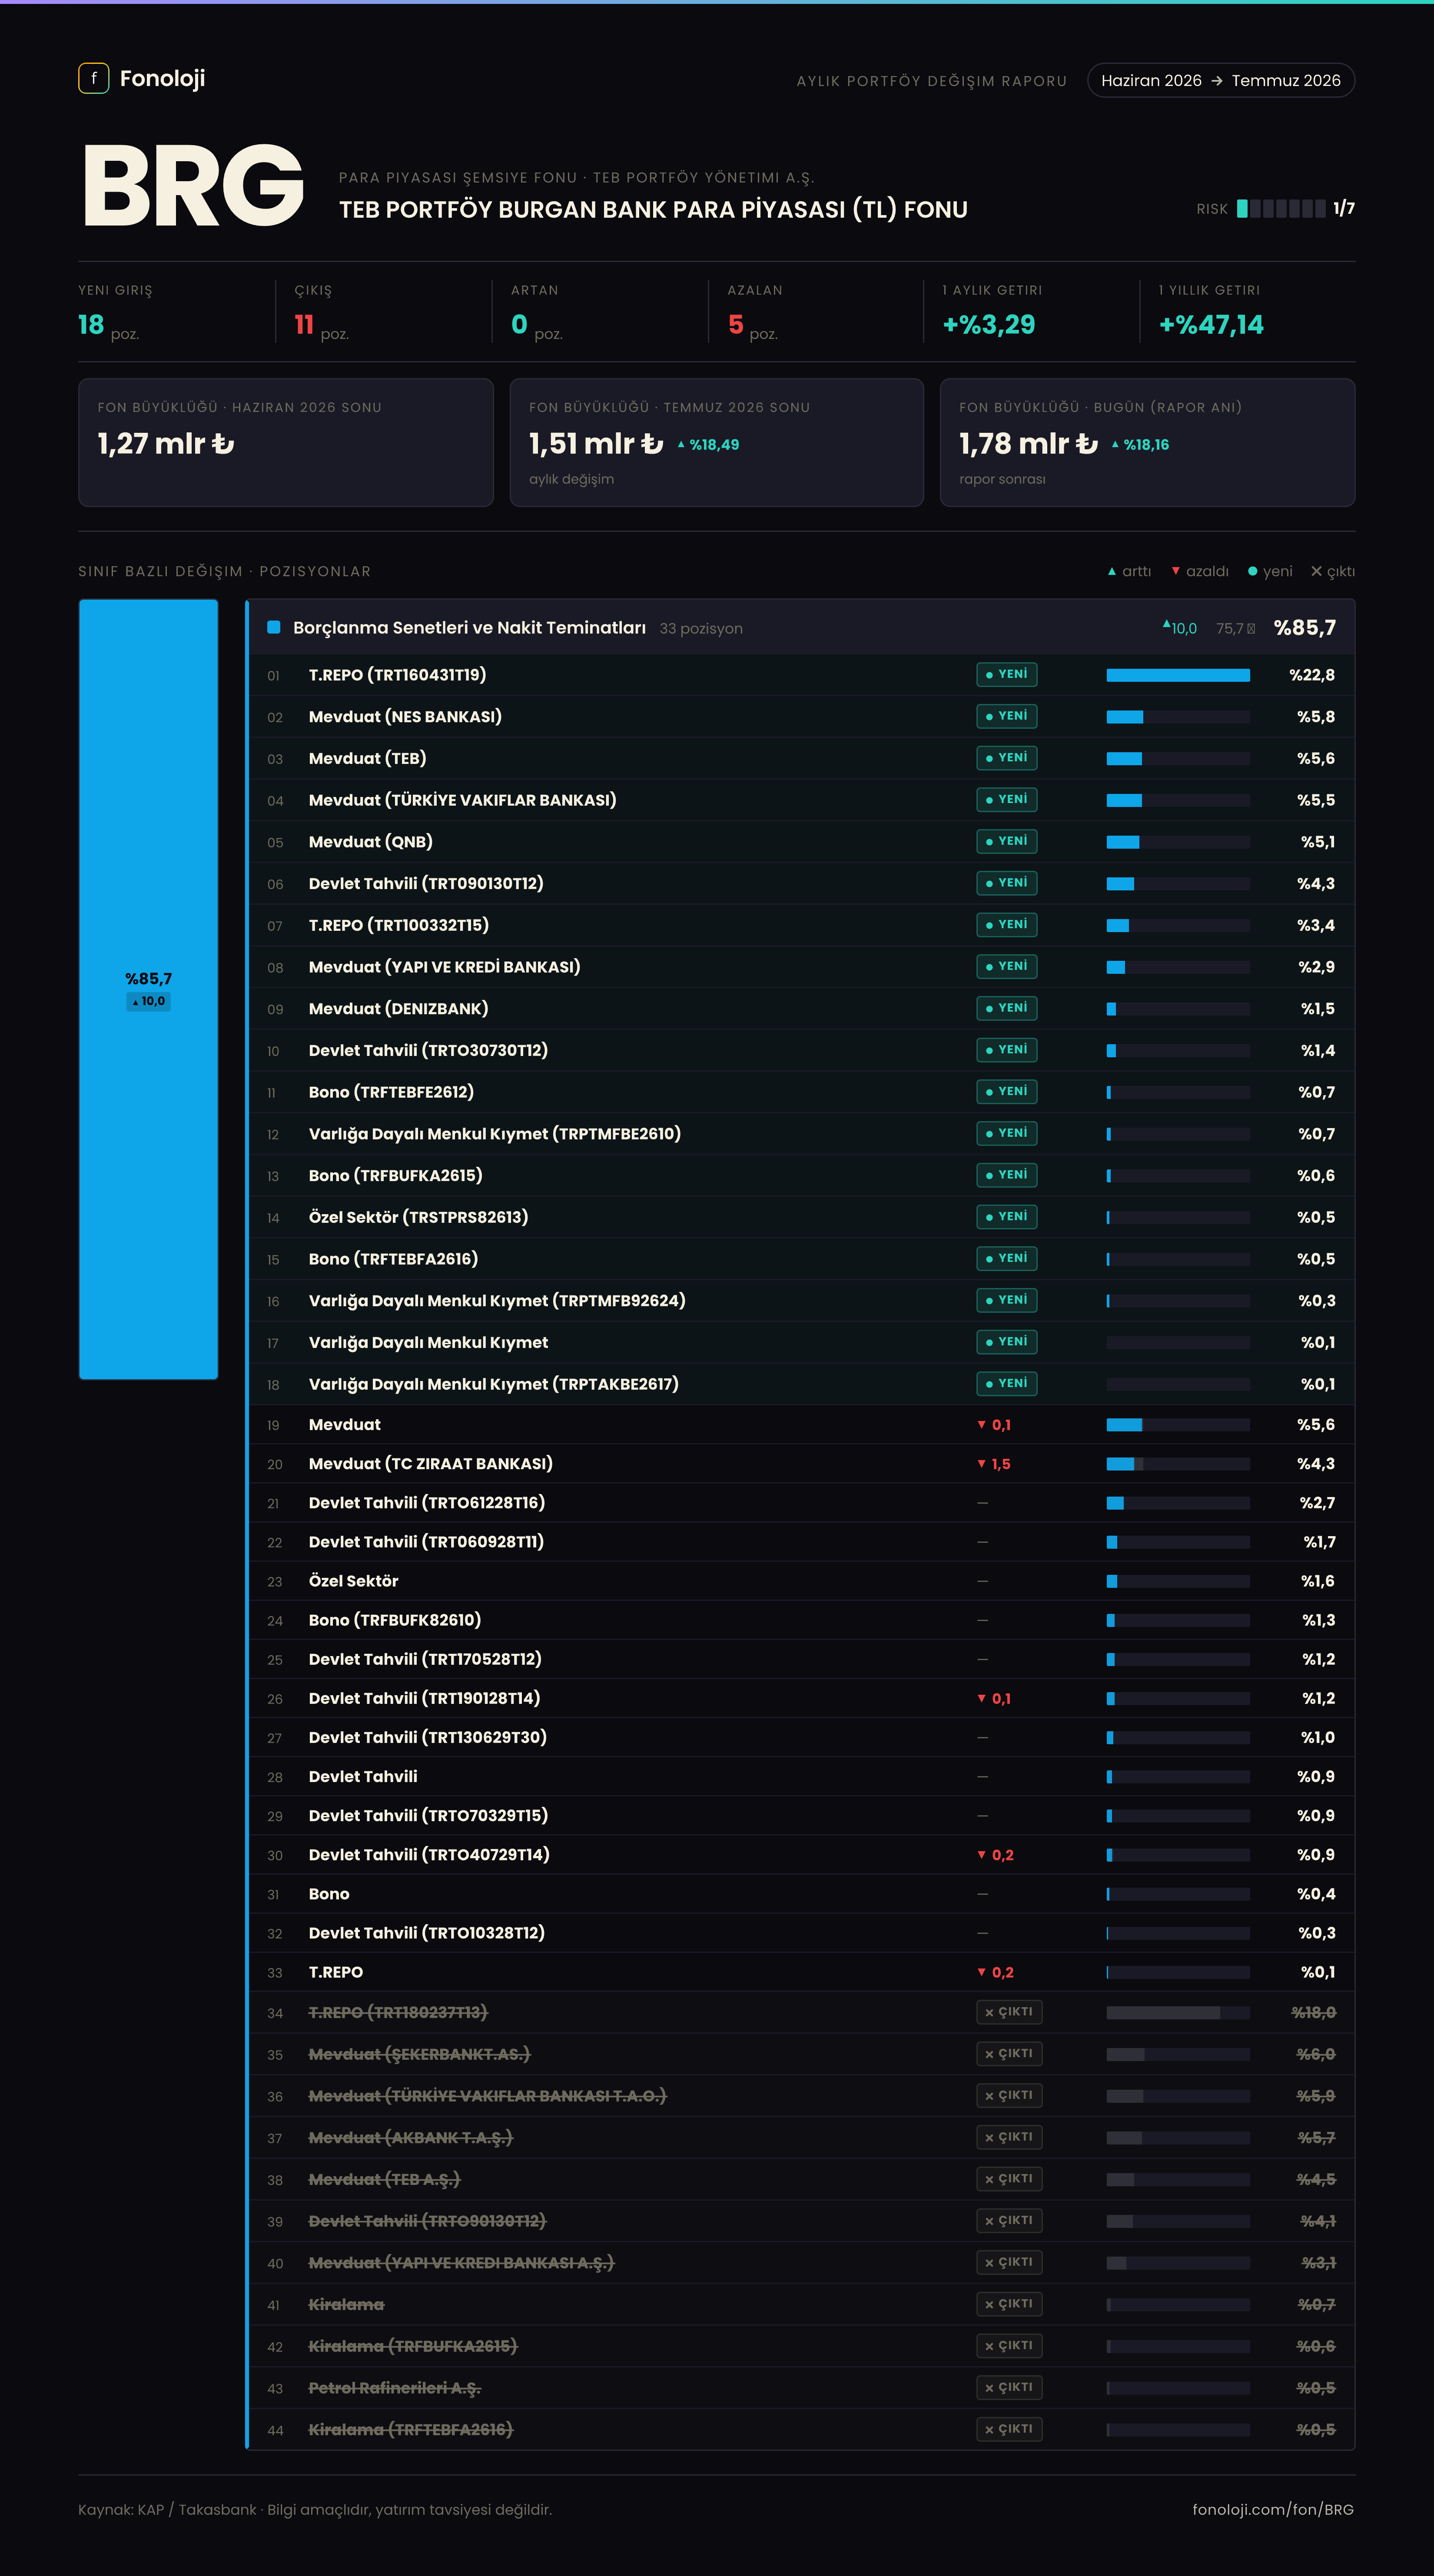Click the 'azaldı' legend triangle

[x=1176, y=572]
